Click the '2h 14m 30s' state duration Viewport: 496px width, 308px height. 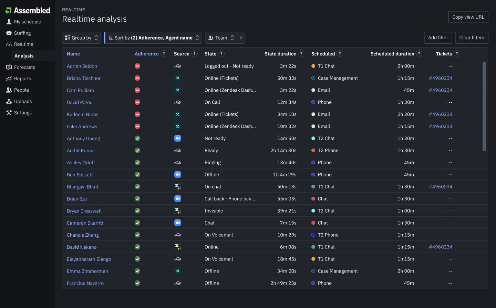[x=283, y=151]
